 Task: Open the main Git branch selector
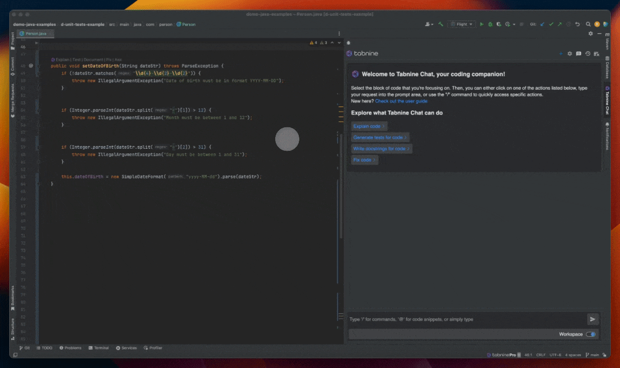coord(594,355)
